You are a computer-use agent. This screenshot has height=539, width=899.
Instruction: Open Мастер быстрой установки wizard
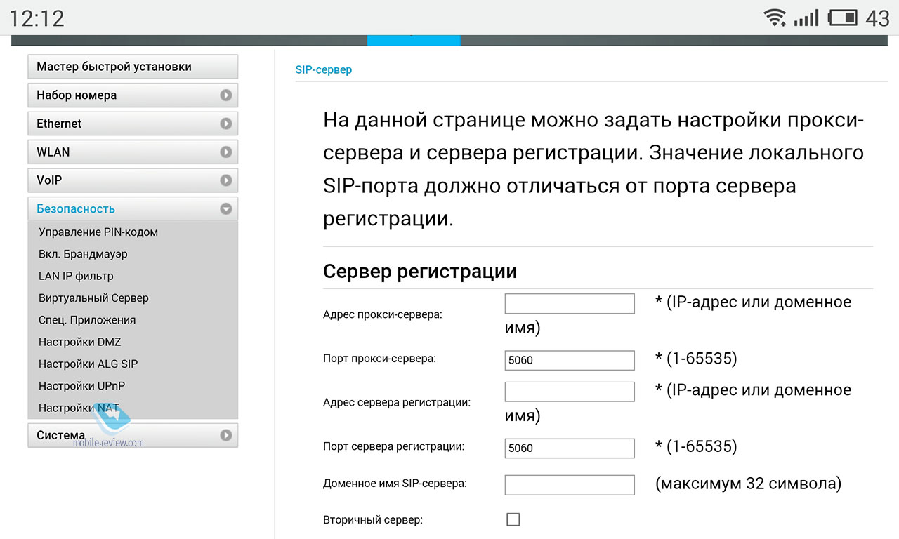(133, 67)
